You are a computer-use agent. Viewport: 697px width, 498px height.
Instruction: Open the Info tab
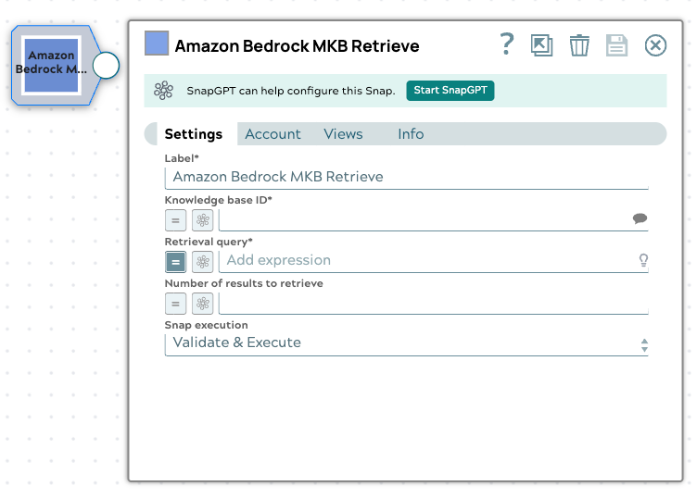[411, 134]
